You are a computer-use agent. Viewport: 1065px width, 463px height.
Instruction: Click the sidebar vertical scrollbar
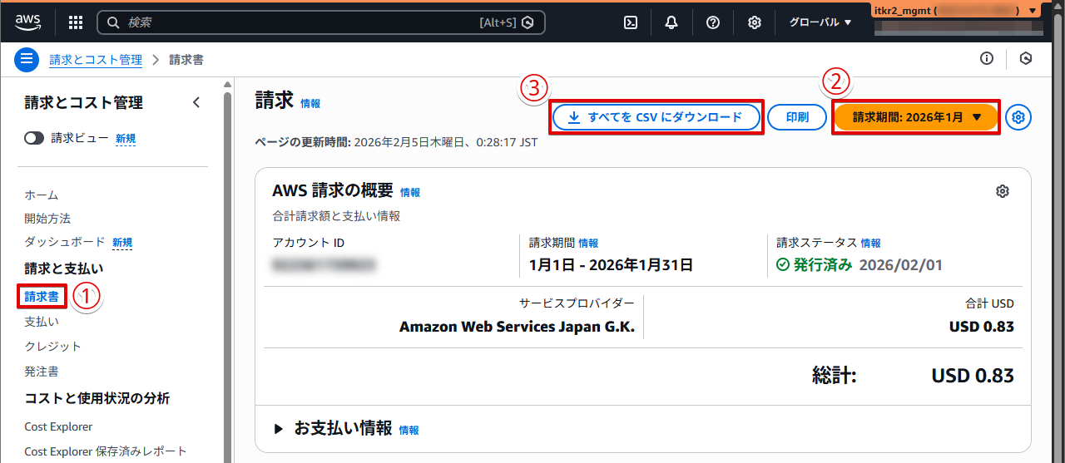227,274
